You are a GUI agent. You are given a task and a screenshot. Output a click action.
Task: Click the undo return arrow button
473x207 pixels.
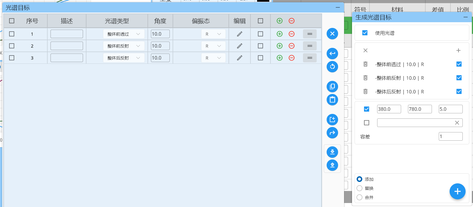coord(332,54)
